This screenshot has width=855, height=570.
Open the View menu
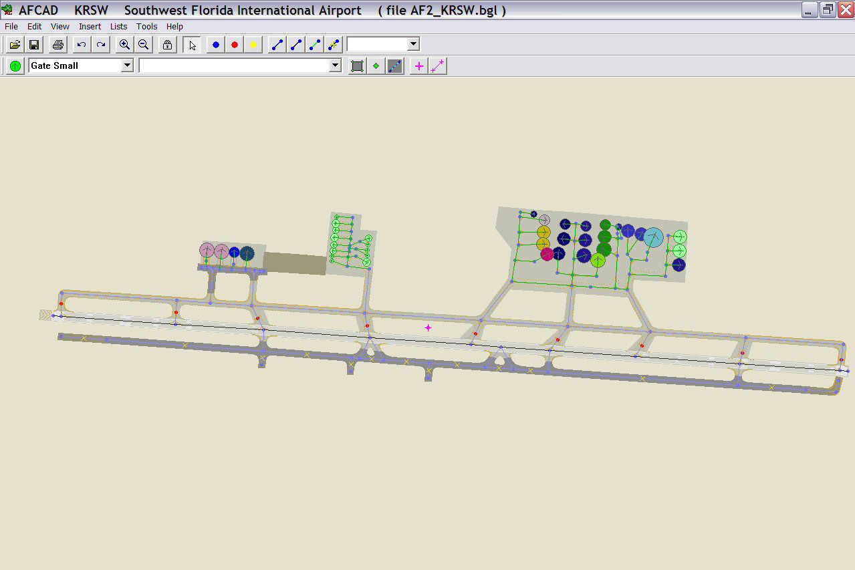pyautogui.click(x=60, y=27)
